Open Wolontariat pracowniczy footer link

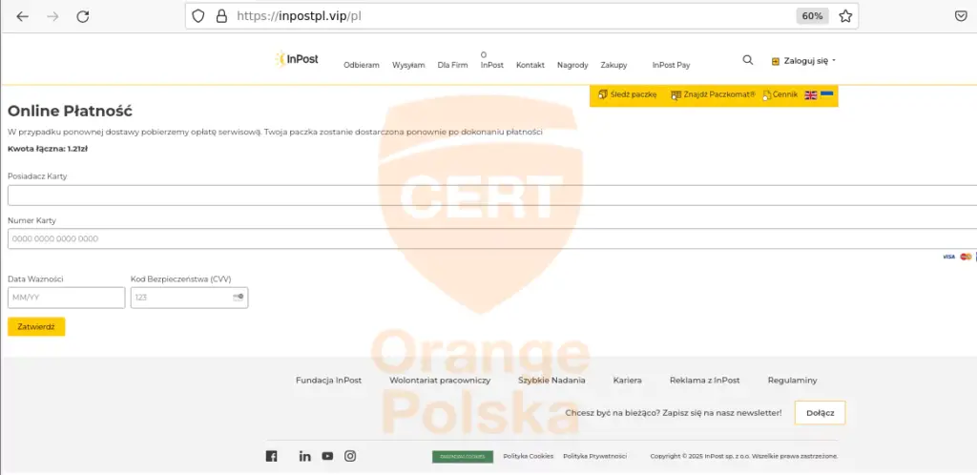440,380
